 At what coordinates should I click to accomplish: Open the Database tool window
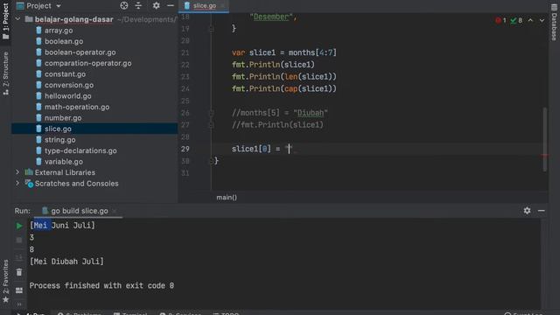(x=554, y=22)
